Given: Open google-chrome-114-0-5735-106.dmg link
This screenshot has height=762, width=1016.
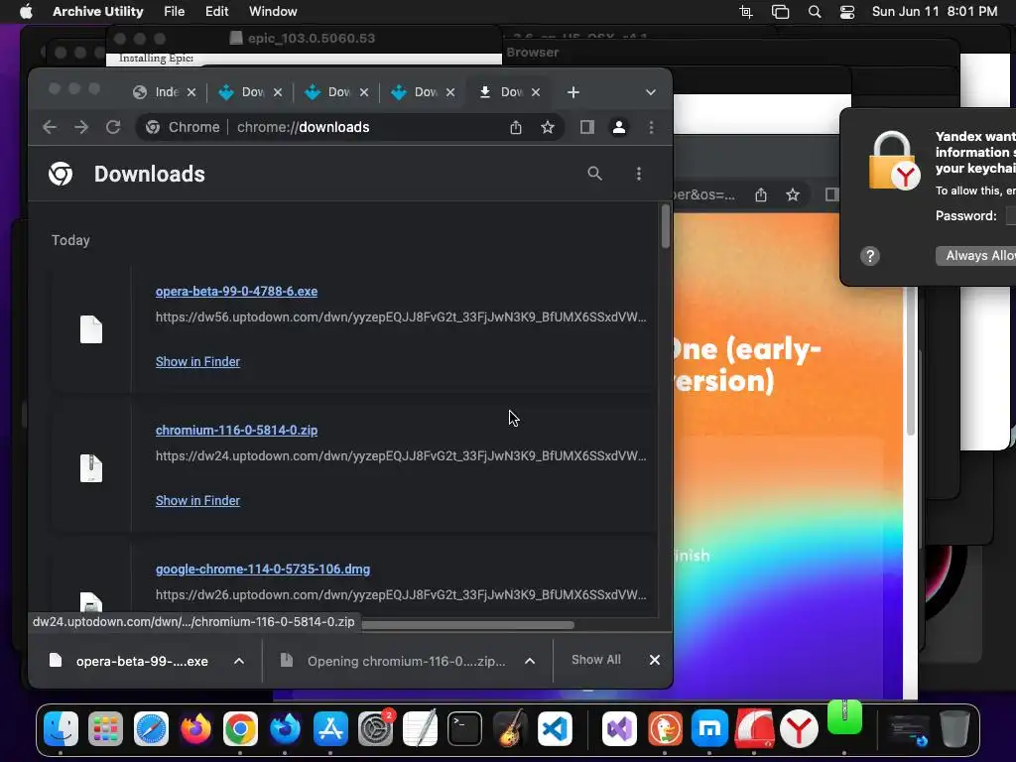Looking at the screenshot, I should point(262,569).
